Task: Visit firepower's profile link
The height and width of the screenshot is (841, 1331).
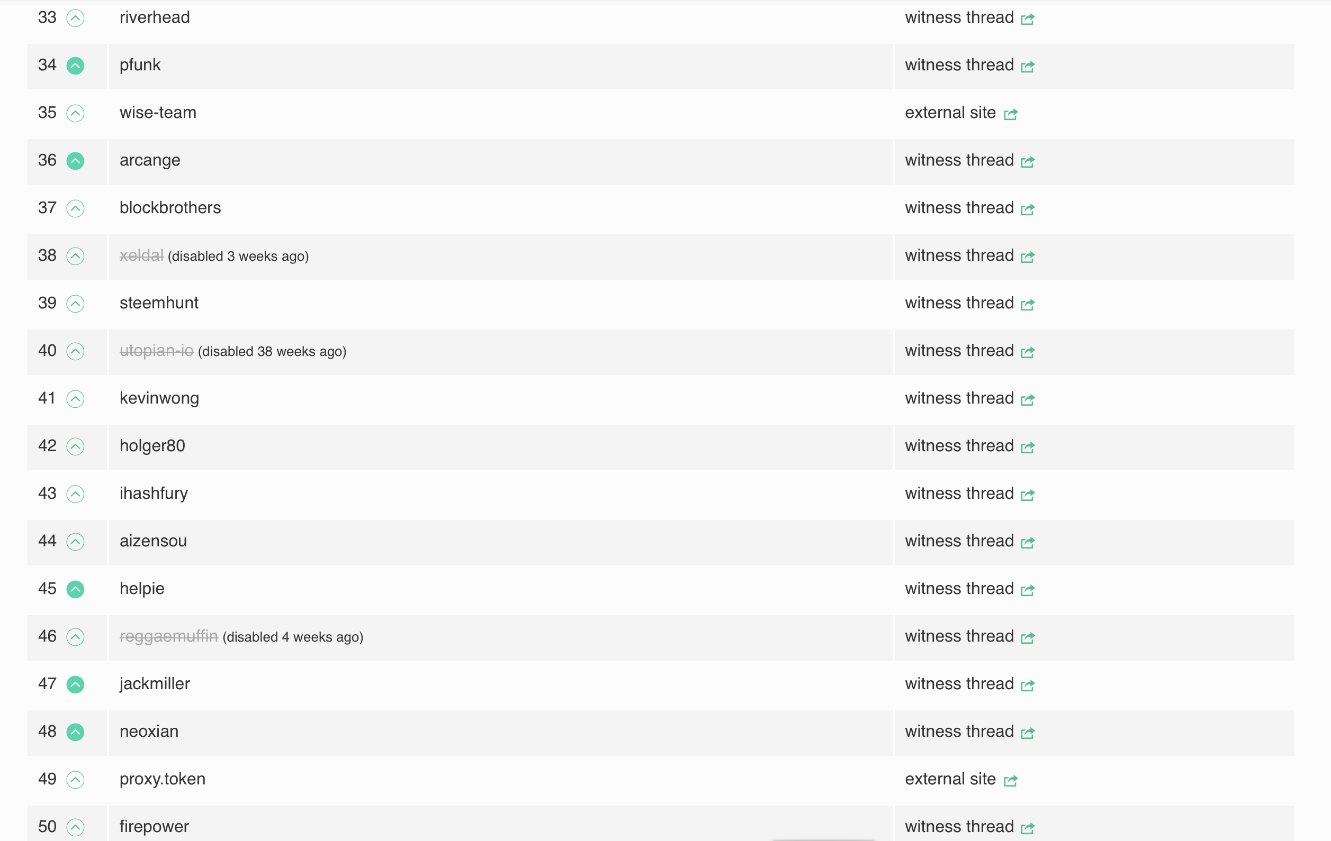Action: coord(154,827)
